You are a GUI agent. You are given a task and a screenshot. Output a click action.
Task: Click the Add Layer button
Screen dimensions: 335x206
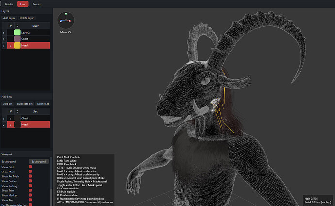[x=9, y=18]
